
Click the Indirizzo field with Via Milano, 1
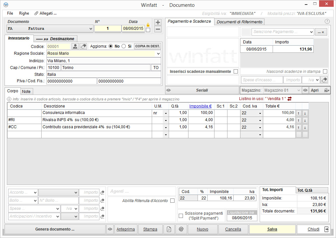(x=104, y=61)
